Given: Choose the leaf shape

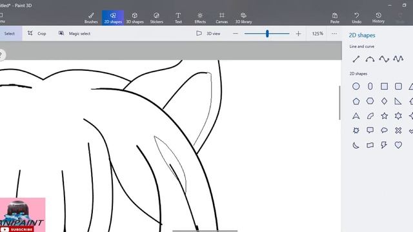Looking at the screenshot, I should point(370,116).
